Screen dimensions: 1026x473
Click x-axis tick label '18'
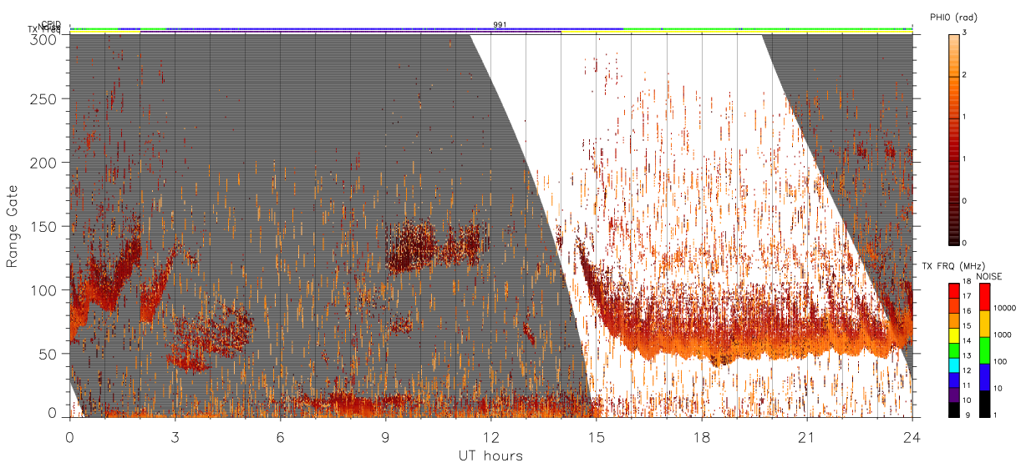pyautogui.click(x=701, y=437)
